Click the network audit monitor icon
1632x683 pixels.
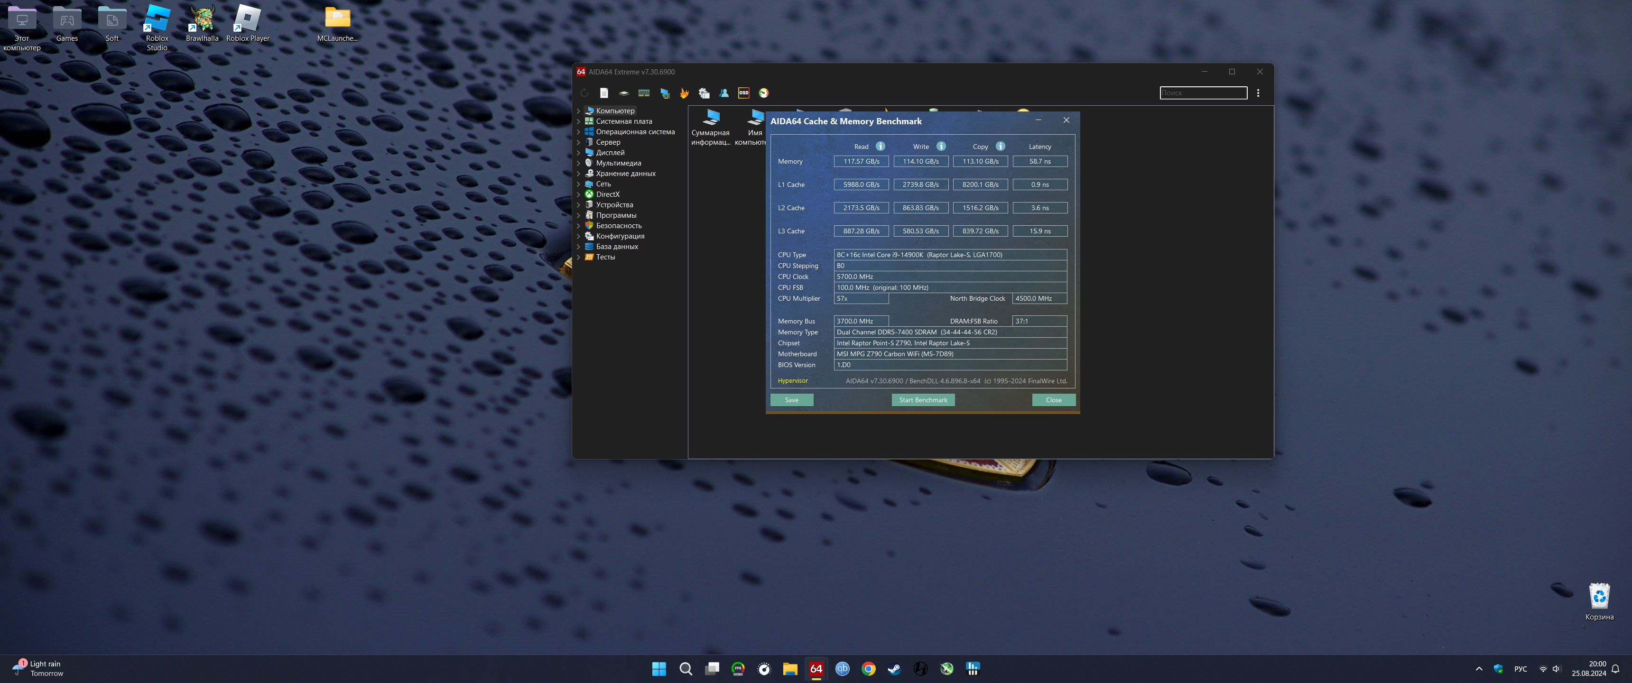pos(664,93)
